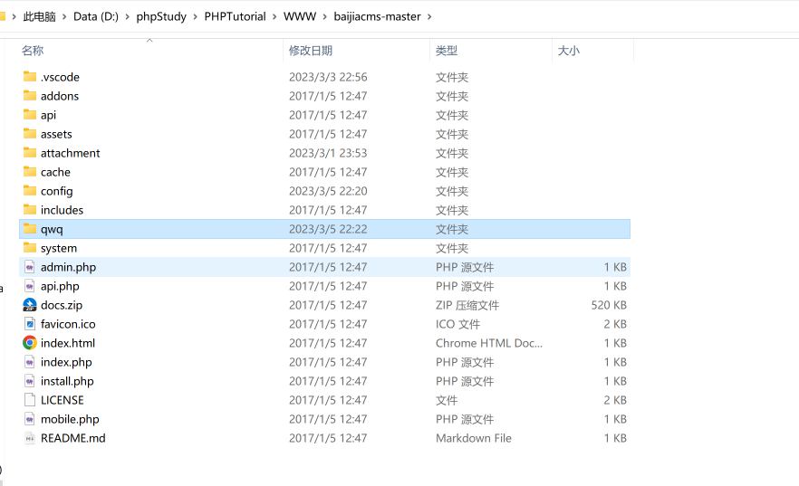Click the ICO 文件 type cell

point(457,324)
